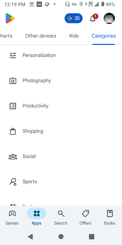Open Search in bottom navigation
122x245 pixels.
[x=61, y=217]
